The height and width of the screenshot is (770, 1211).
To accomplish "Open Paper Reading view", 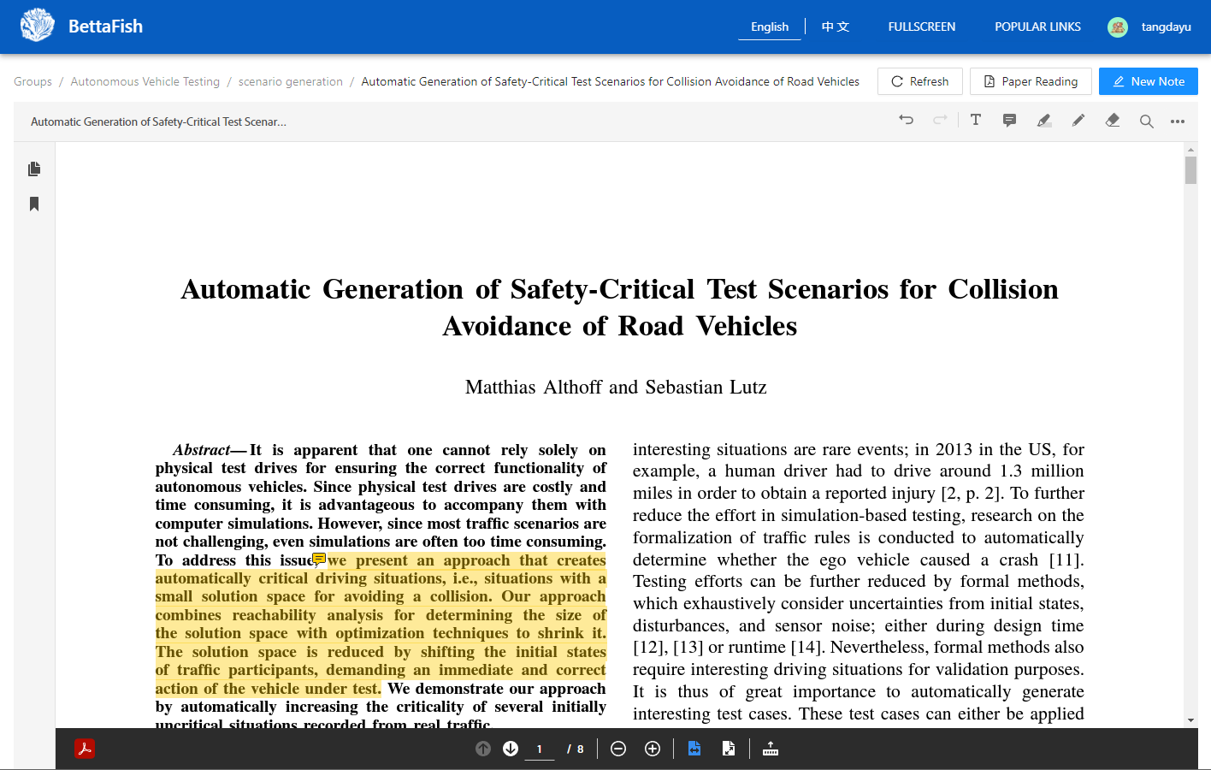I will click(1031, 81).
